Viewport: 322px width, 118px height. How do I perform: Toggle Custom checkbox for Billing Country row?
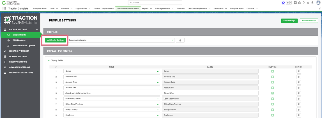[x=273, y=110]
